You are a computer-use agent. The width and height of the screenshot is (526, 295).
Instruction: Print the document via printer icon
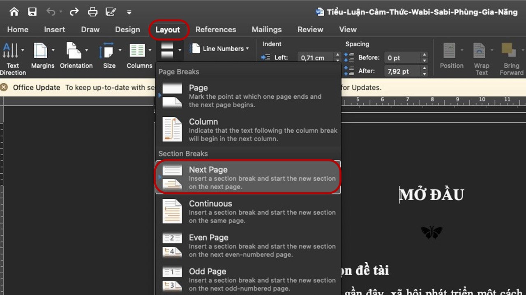click(x=93, y=12)
